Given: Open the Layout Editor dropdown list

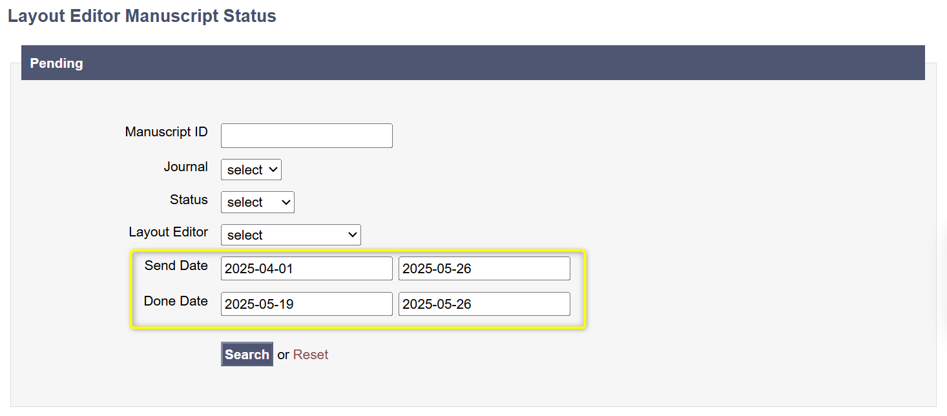Looking at the screenshot, I should click(290, 235).
